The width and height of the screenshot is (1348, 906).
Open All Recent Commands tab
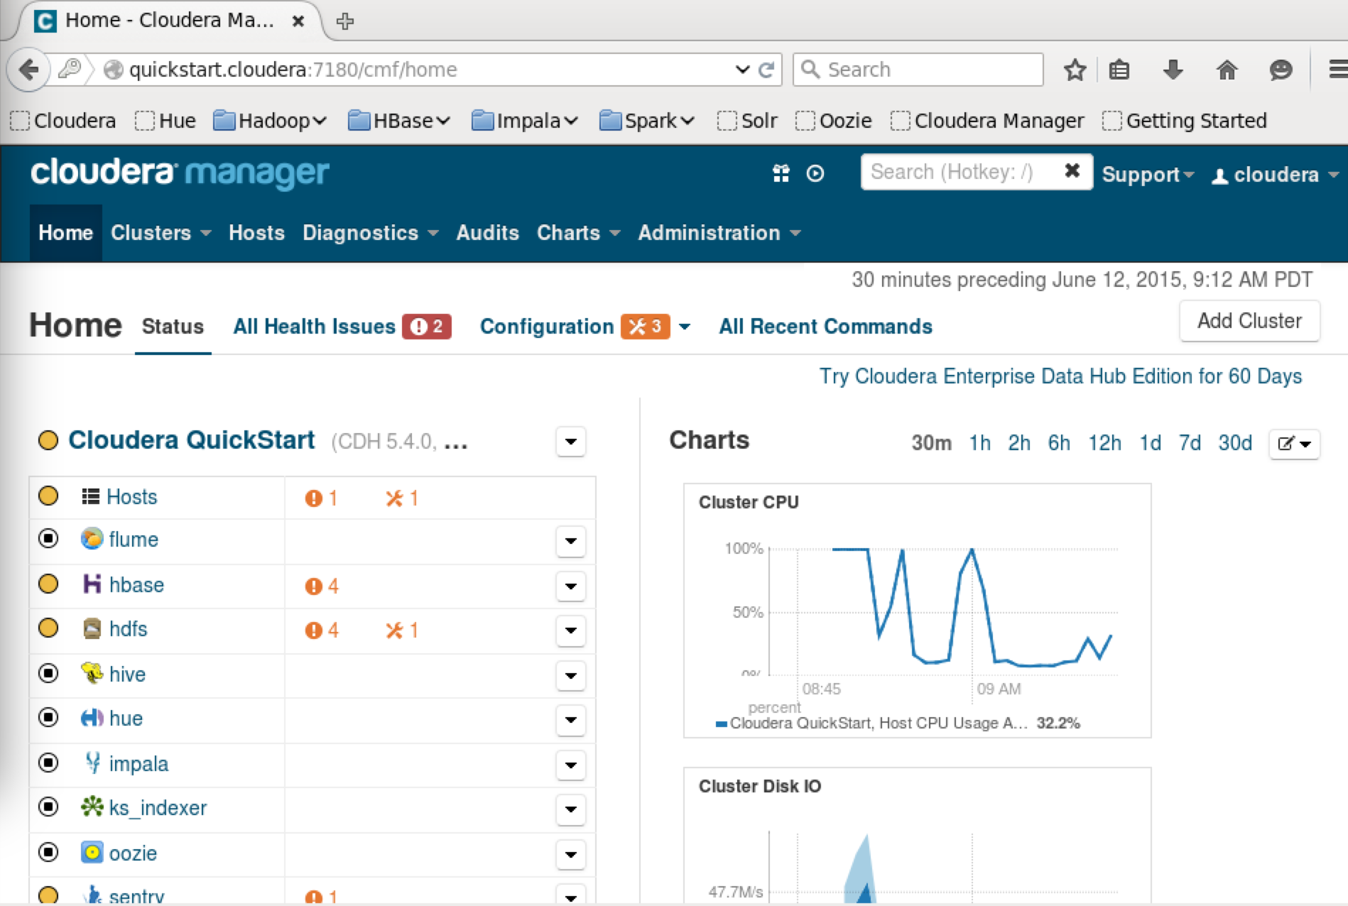pyautogui.click(x=825, y=327)
